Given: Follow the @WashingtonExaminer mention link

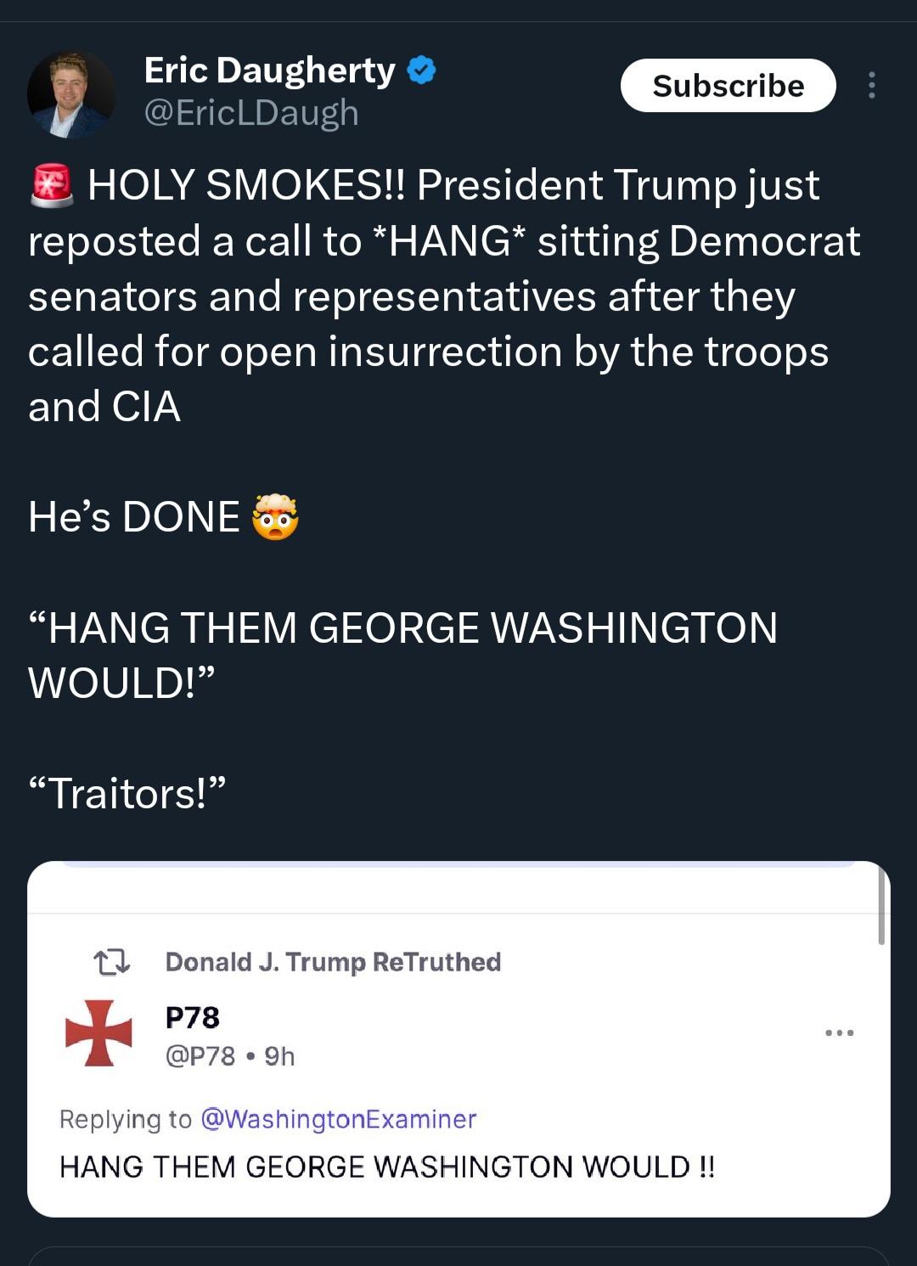Looking at the screenshot, I should 338,1119.
